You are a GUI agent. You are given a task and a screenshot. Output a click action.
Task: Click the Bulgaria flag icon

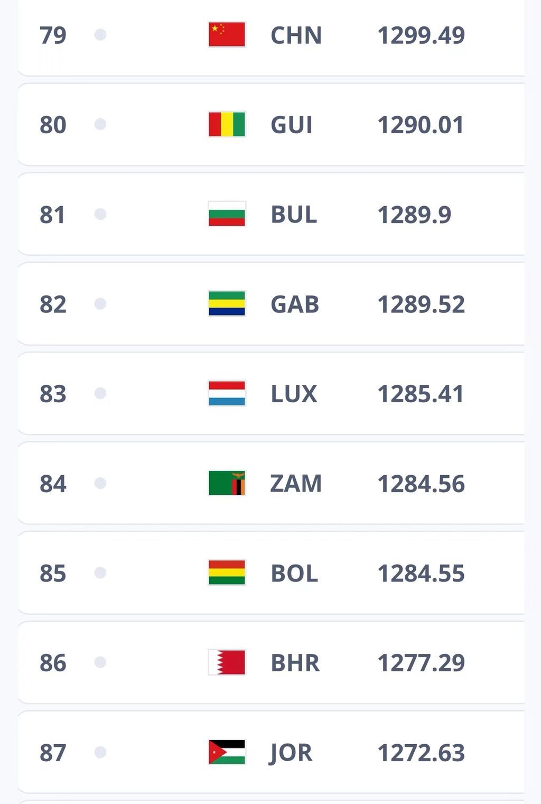click(227, 214)
